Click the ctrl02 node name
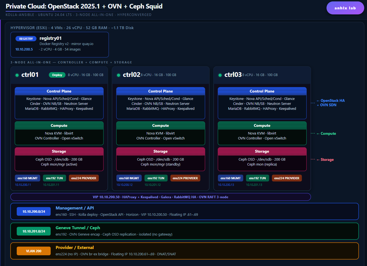 [x=131, y=75]
